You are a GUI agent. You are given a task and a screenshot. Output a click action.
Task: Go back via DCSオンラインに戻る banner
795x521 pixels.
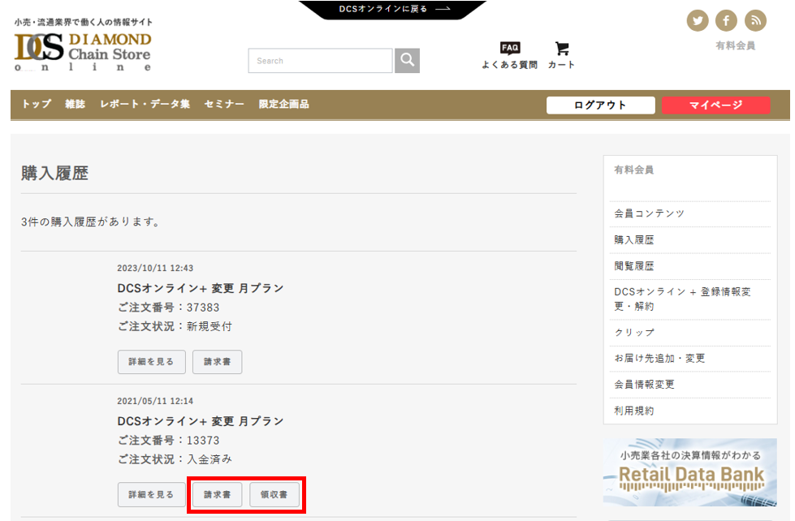[x=394, y=10]
